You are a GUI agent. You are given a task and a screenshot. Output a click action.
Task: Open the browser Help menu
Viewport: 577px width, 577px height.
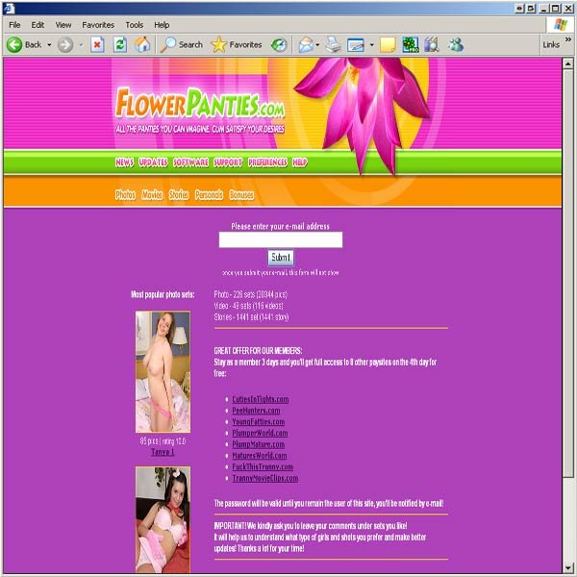[162, 25]
